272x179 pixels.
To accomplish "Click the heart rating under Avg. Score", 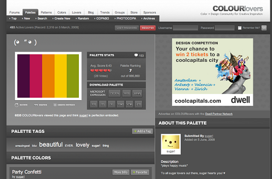I will (x=101, y=71).
